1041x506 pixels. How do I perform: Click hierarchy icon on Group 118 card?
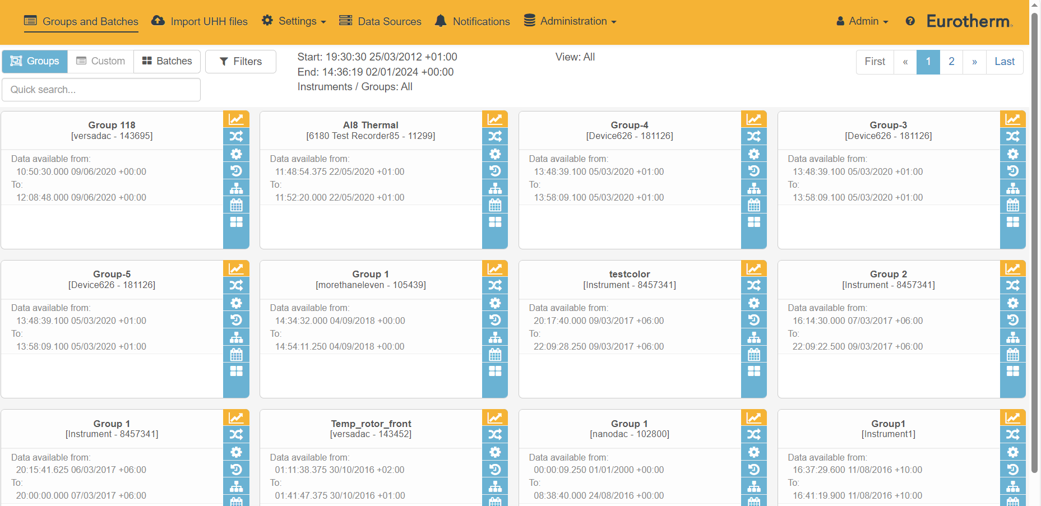click(x=236, y=188)
